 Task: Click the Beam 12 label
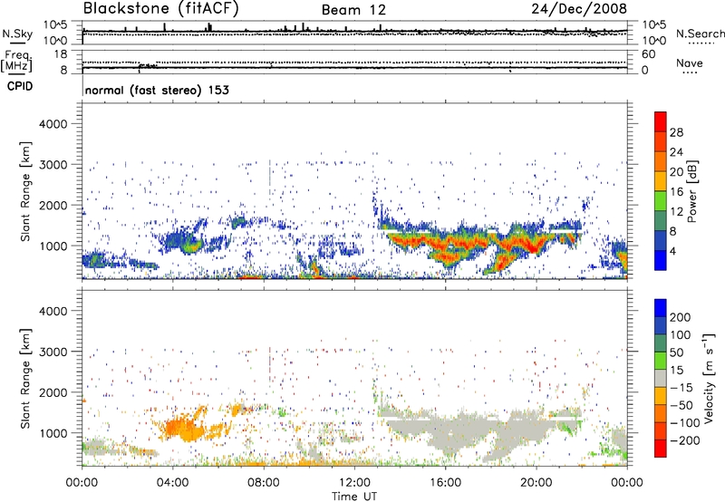point(353,10)
